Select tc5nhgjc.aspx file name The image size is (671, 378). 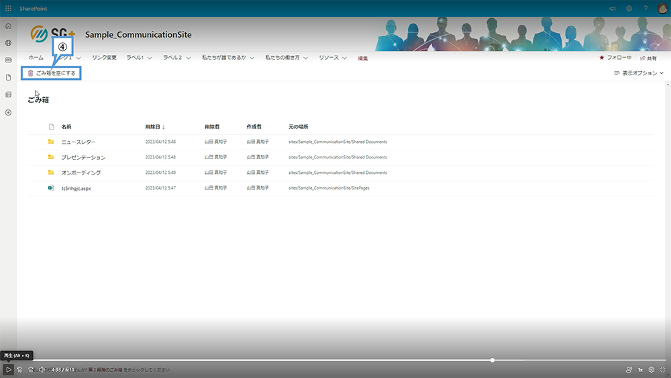coord(76,188)
